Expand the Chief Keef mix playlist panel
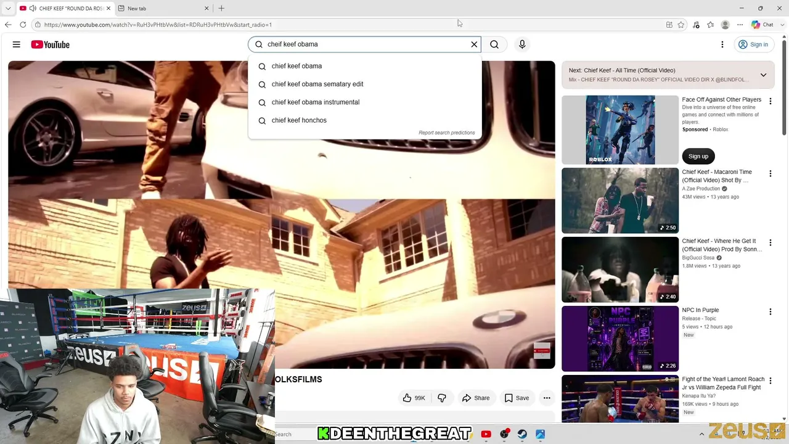 (x=763, y=75)
